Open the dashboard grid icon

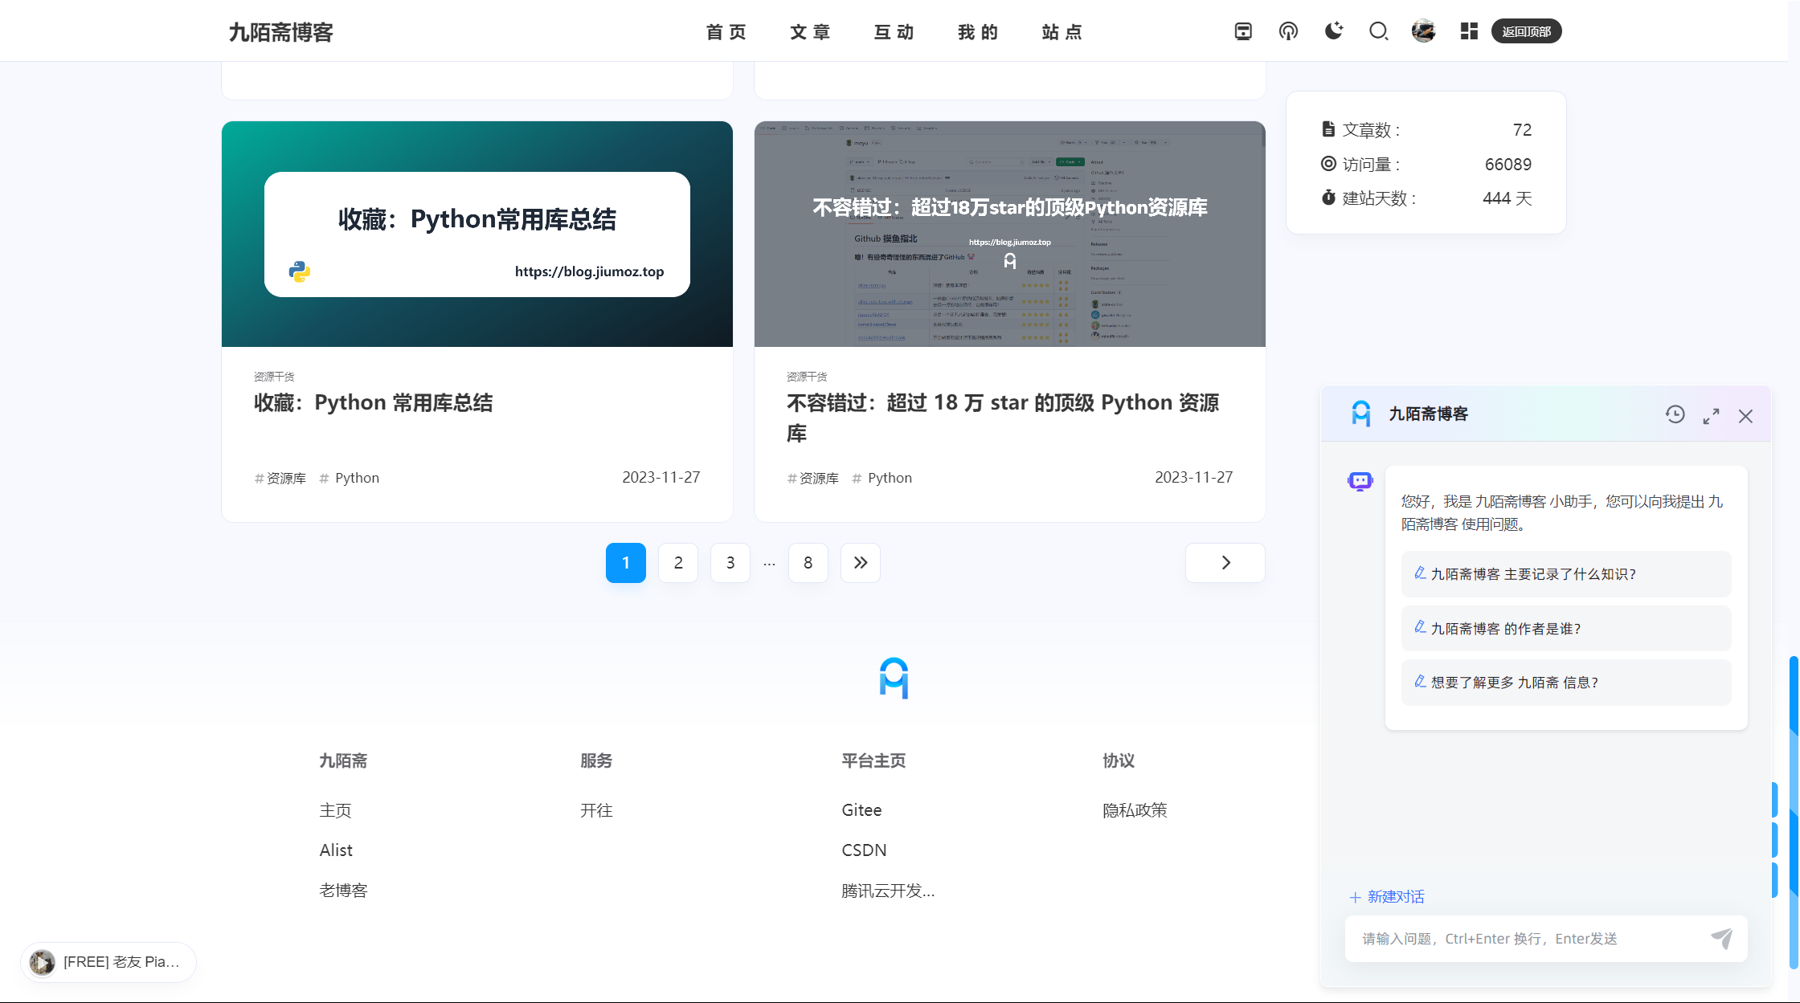point(1469,31)
